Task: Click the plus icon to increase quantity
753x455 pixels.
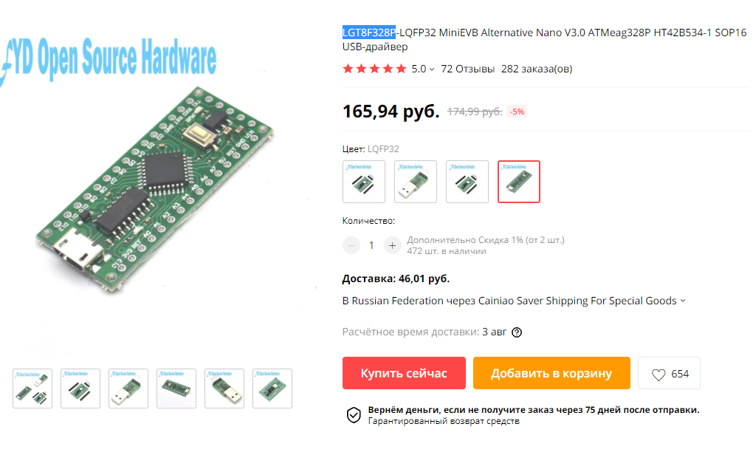Action: (x=392, y=245)
